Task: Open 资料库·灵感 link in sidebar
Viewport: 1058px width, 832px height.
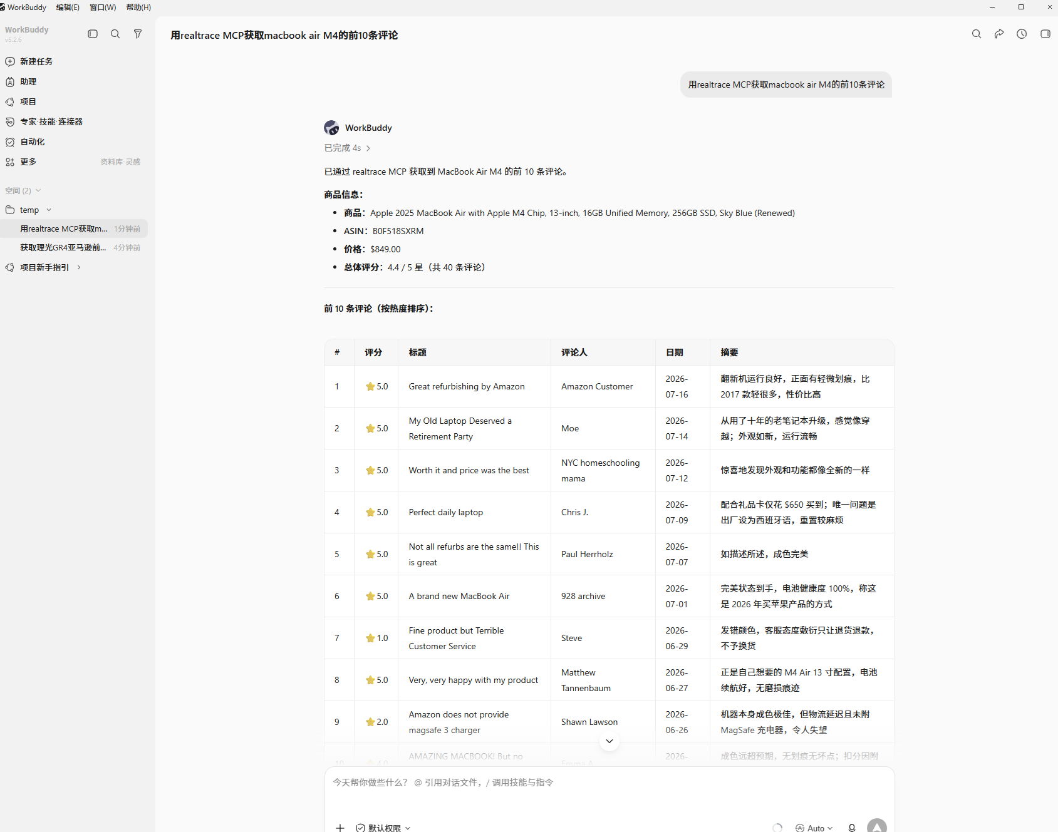Action: pos(120,162)
